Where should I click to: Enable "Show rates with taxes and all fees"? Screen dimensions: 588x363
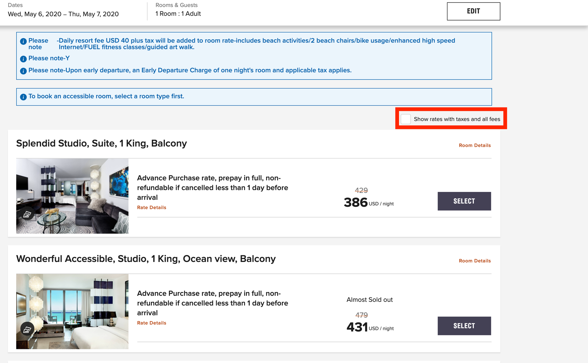[x=406, y=119]
